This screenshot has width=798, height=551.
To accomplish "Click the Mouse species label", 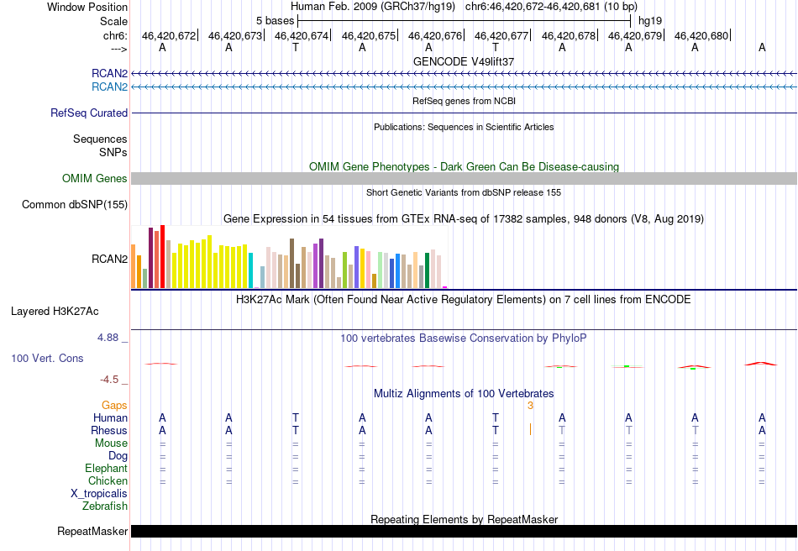I will click(111, 443).
